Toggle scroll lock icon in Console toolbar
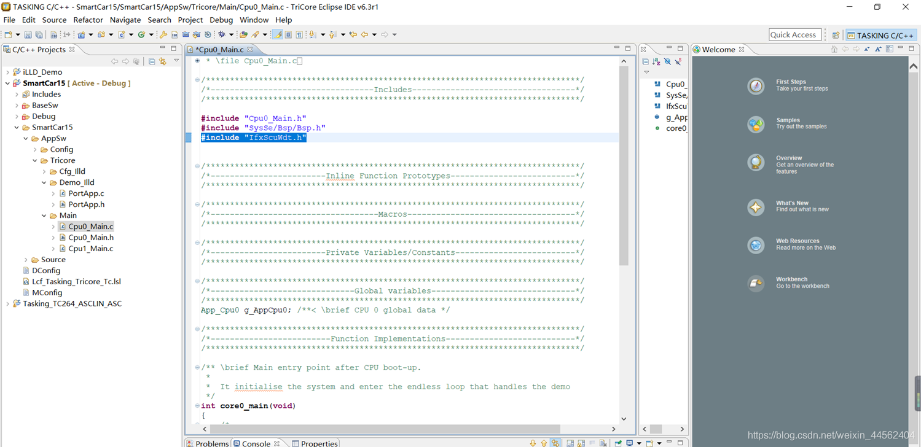Viewport: 921px width, 447px height. [x=581, y=443]
